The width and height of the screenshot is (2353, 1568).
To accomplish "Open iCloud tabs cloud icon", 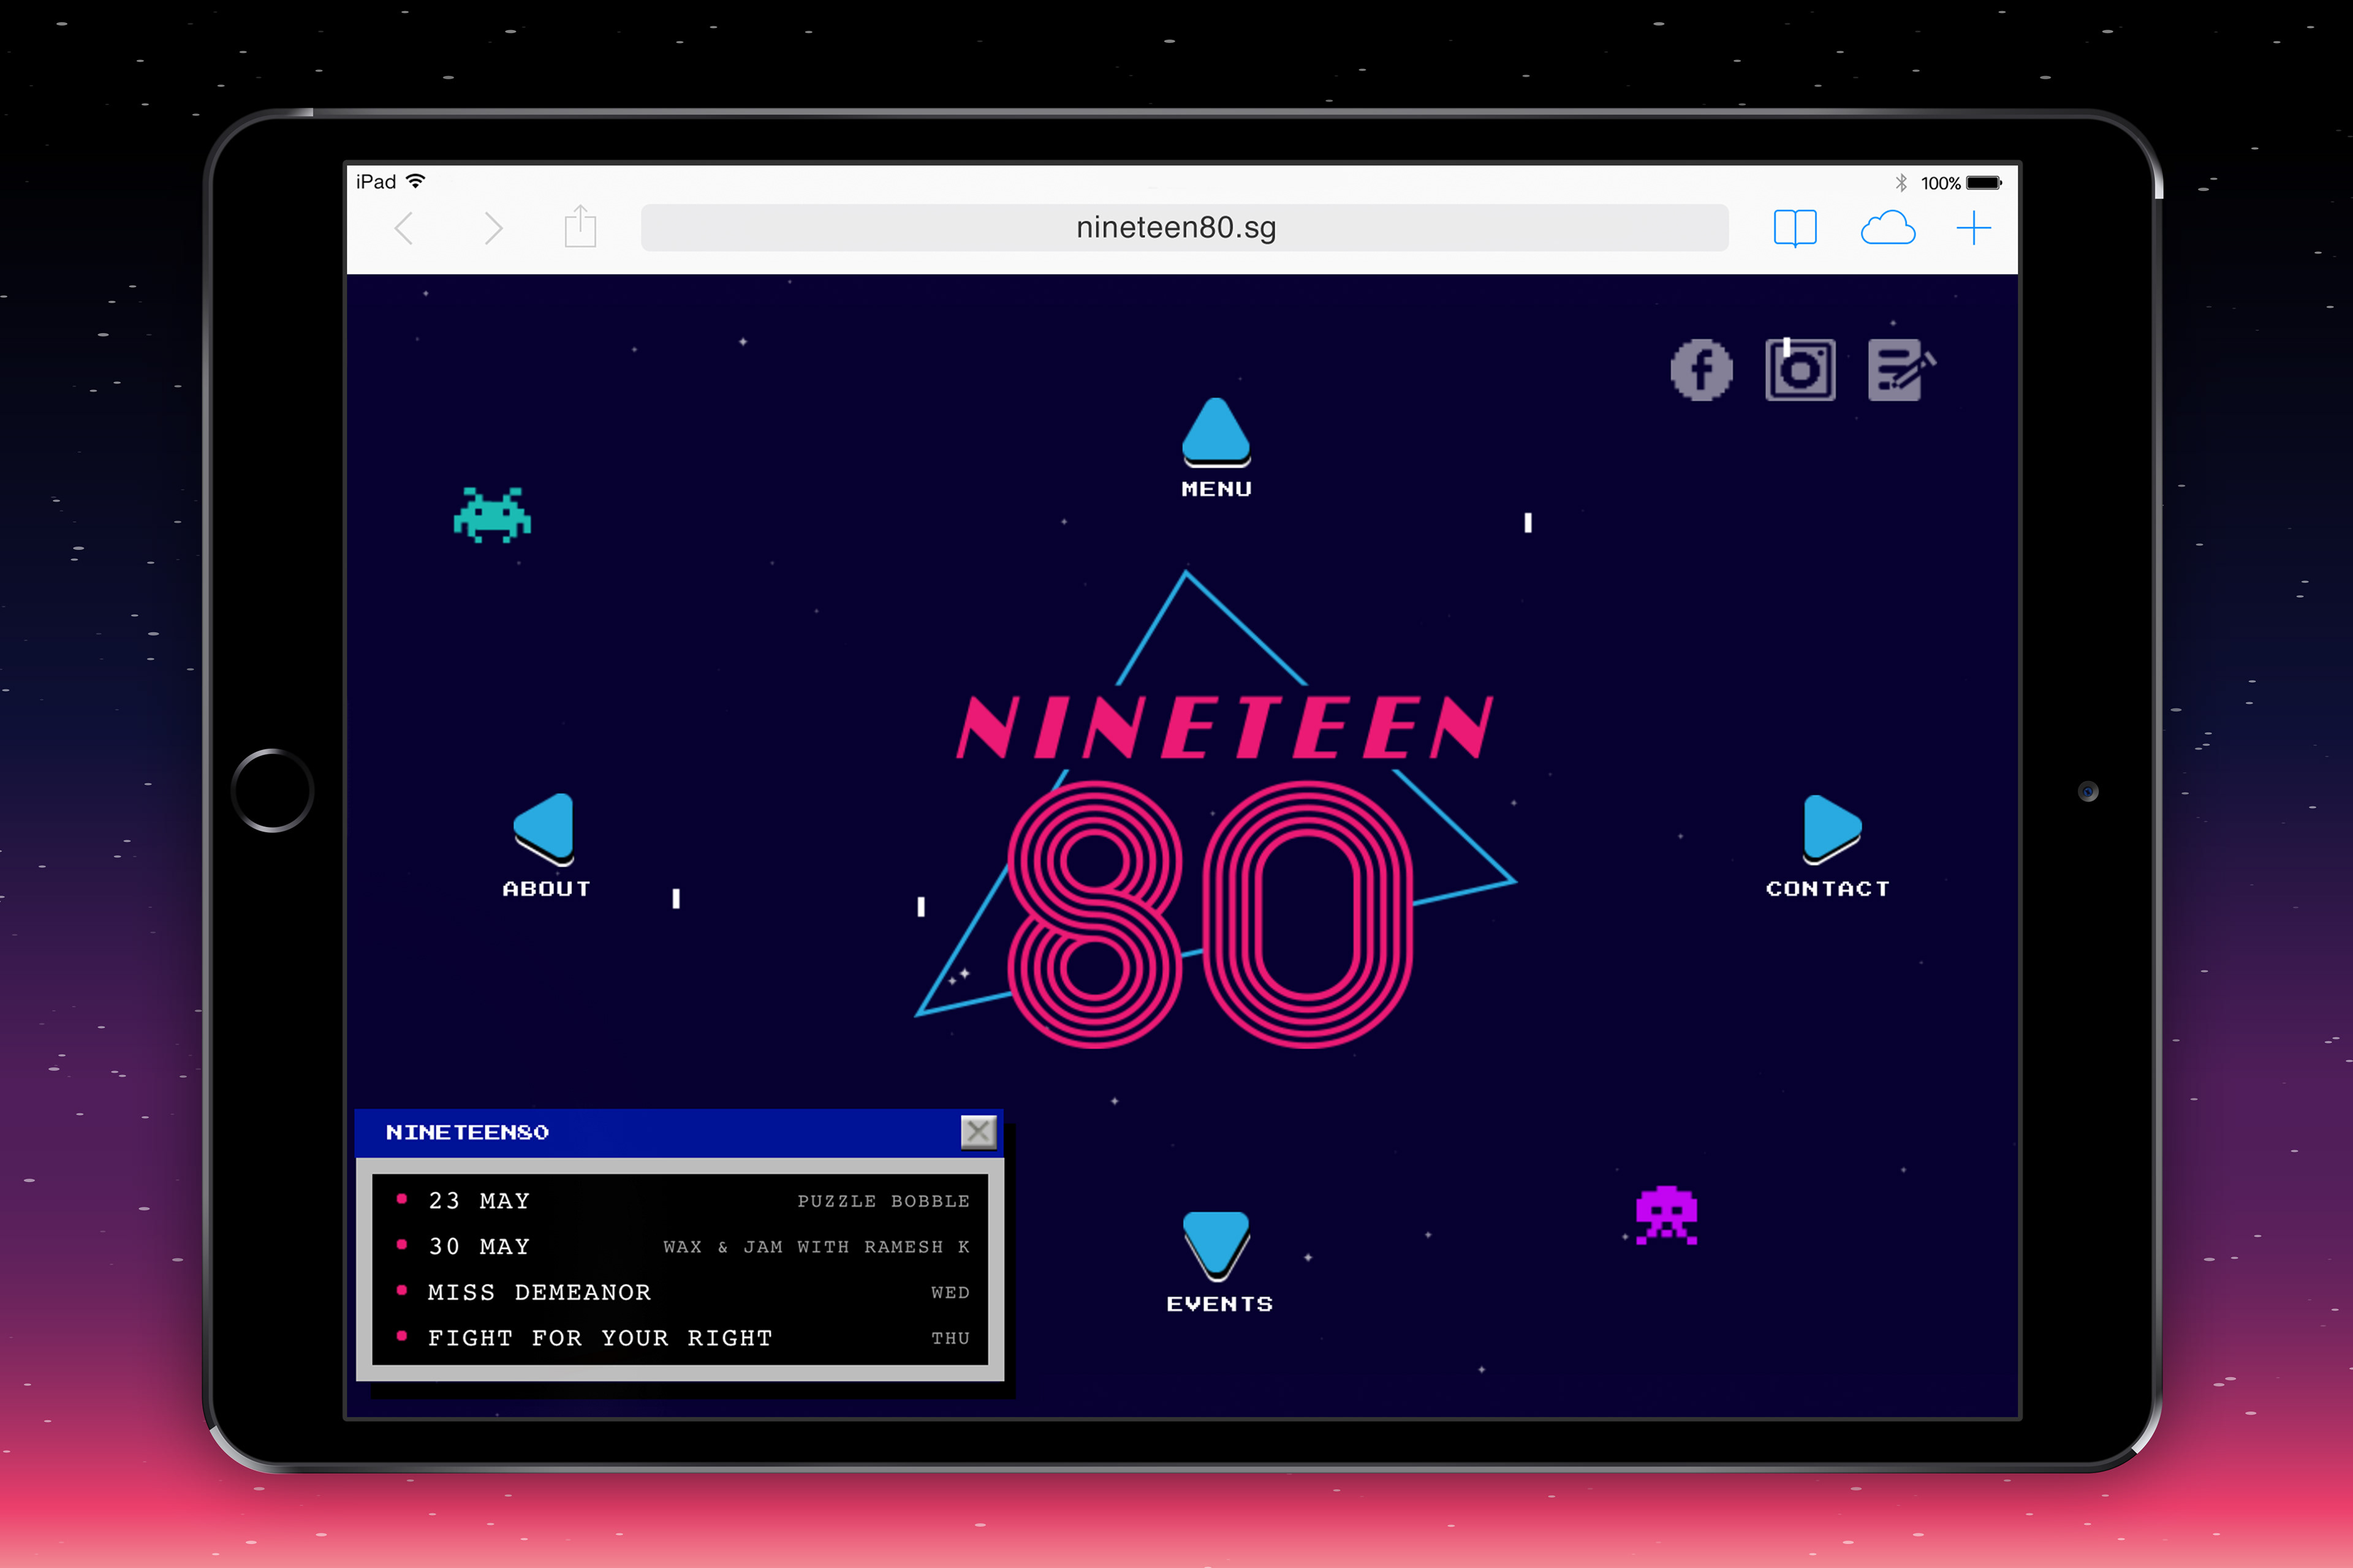I will point(1887,228).
